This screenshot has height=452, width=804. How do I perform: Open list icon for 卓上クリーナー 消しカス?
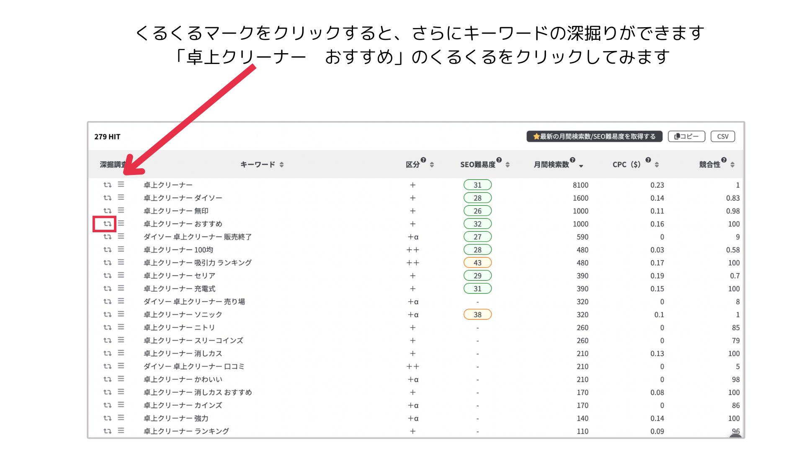click(121, 353)
